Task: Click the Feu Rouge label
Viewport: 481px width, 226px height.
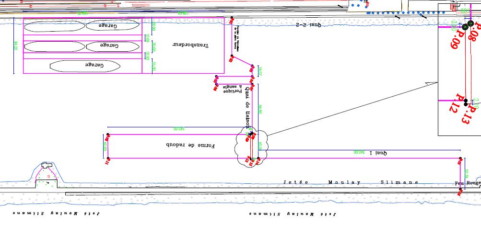Action: tap(467, 183)
